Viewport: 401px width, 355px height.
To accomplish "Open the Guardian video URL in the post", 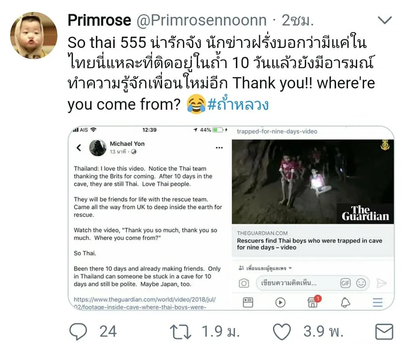I will pyautogui.click(x=145, y=303).
